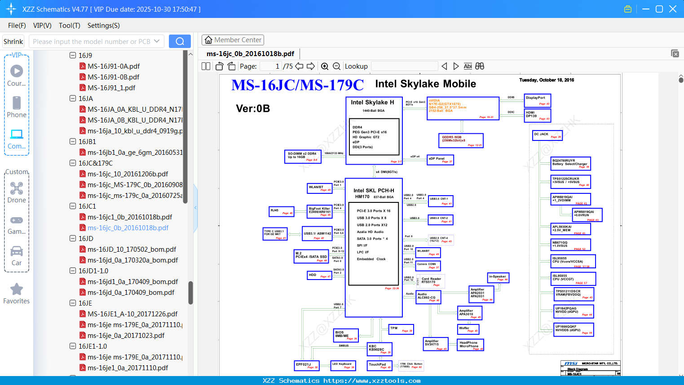Collapse the 16JA folder

[73, 98]
